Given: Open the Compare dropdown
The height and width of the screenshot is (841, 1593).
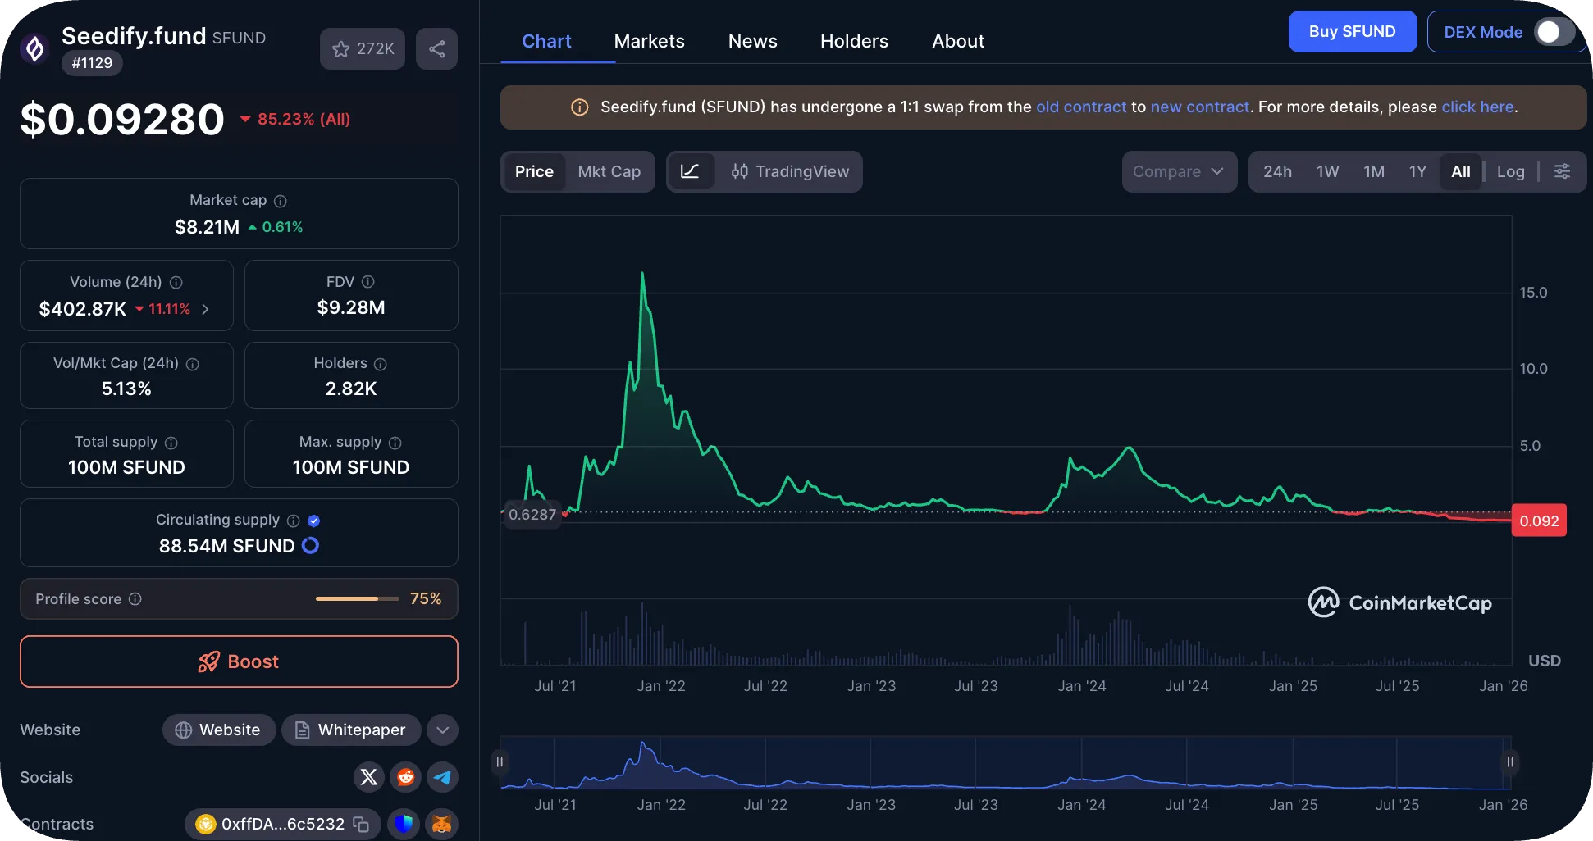Looking at the screenshot, I should [1179, 171].
